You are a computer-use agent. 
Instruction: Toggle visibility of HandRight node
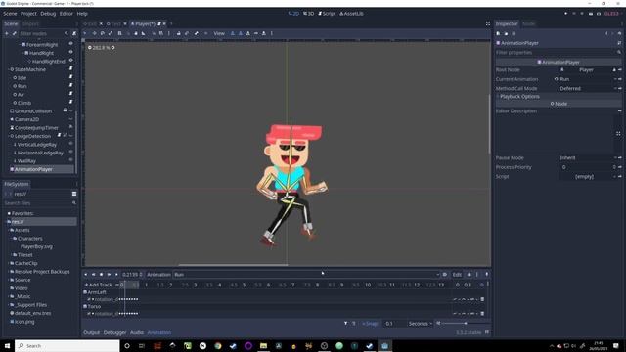70,52
